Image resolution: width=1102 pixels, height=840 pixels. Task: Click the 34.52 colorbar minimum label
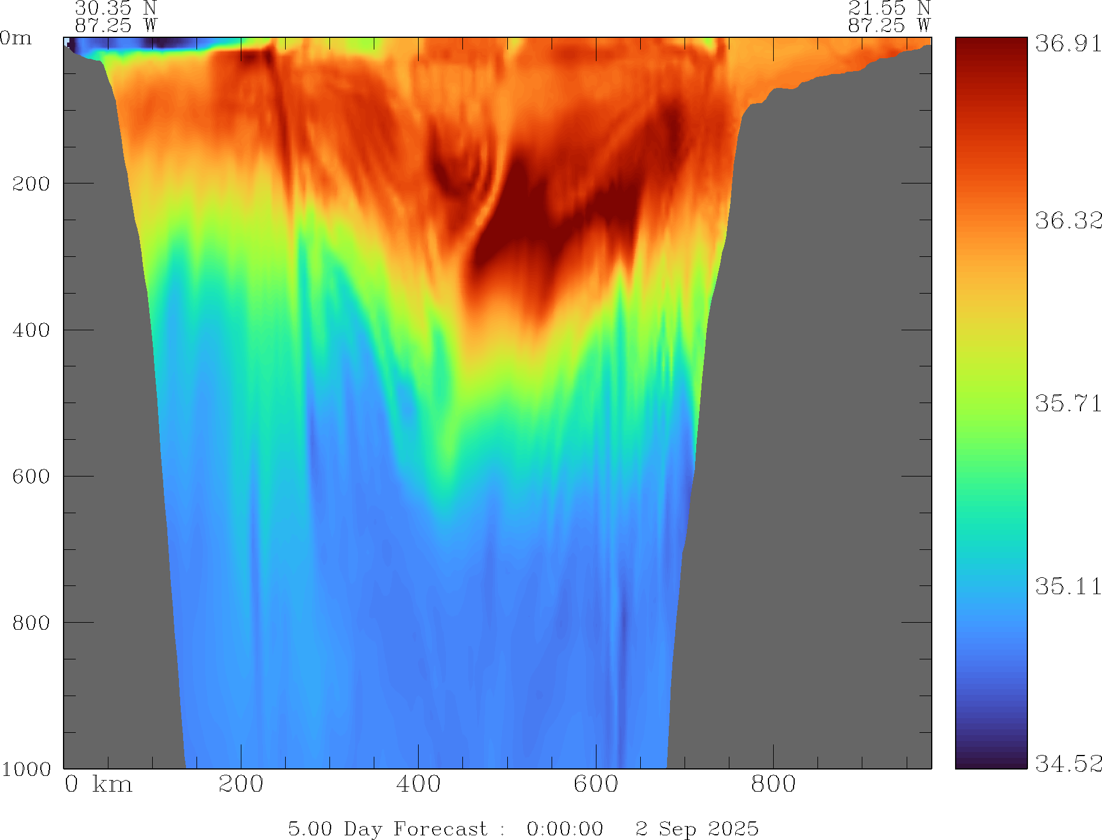tap(1068, 763)
